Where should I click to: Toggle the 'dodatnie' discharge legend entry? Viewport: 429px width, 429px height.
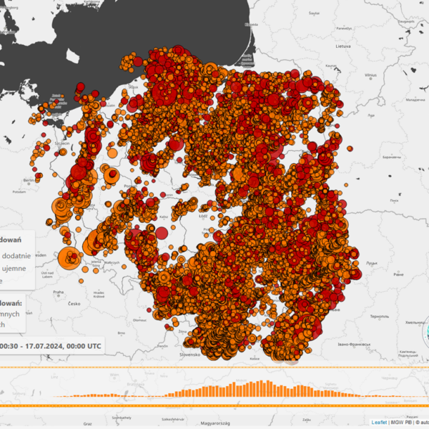(x=16, y=256)
